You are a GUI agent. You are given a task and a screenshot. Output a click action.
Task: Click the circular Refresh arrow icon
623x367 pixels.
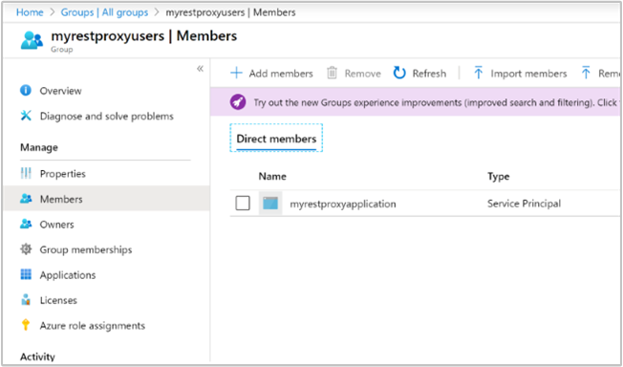(x=399, y=74)
